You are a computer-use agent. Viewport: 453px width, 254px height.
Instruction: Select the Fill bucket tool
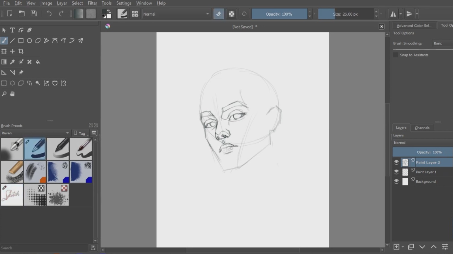point(38,62)
